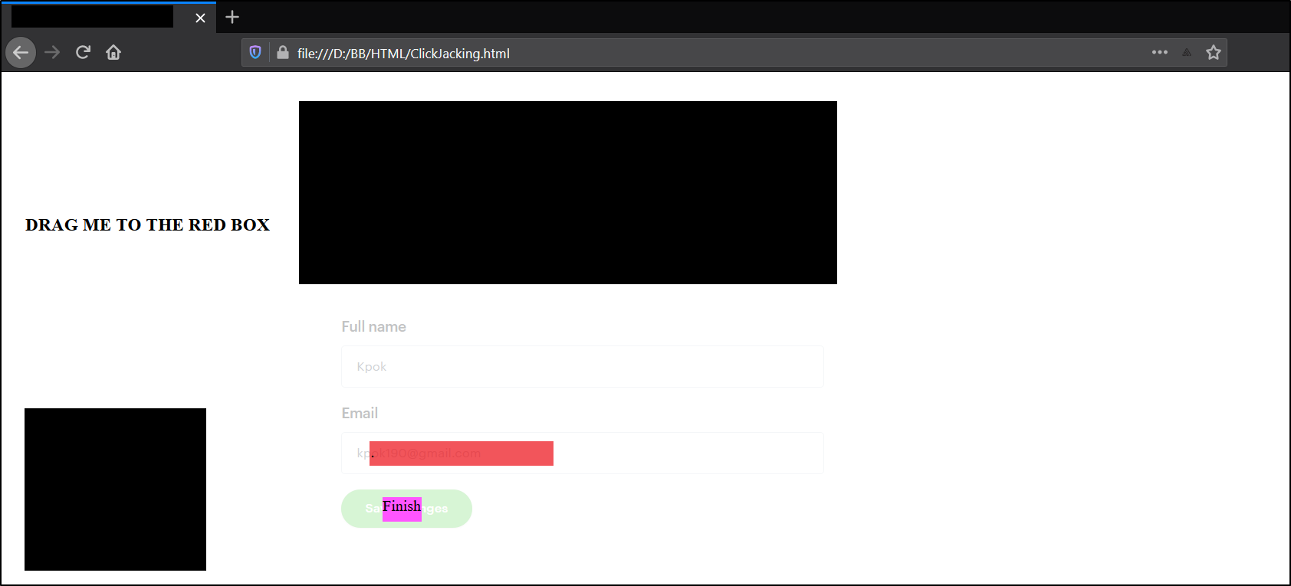This screenshot has height=586, width=1291.
Task: Open the tracking protection shield
Action: [255, 52]
